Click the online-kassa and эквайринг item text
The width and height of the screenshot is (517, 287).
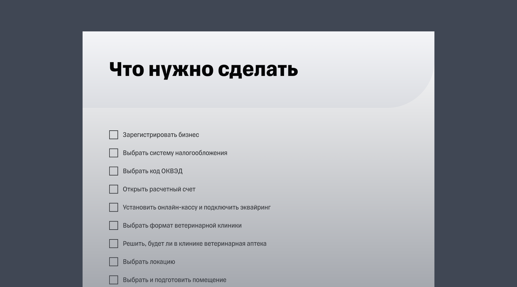click(197, 207)
